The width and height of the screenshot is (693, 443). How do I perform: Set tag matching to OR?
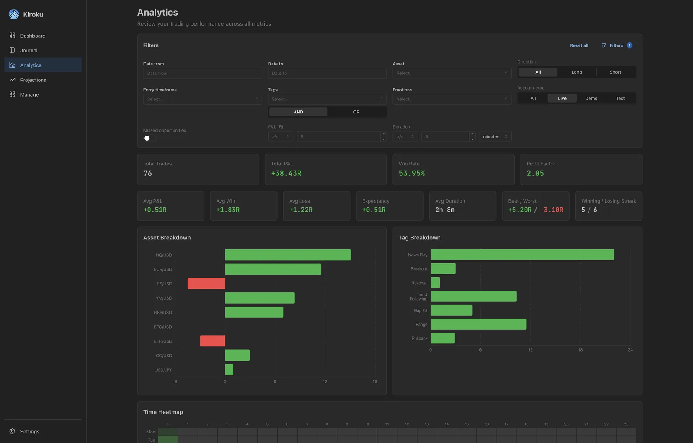(x=356, y=112)
